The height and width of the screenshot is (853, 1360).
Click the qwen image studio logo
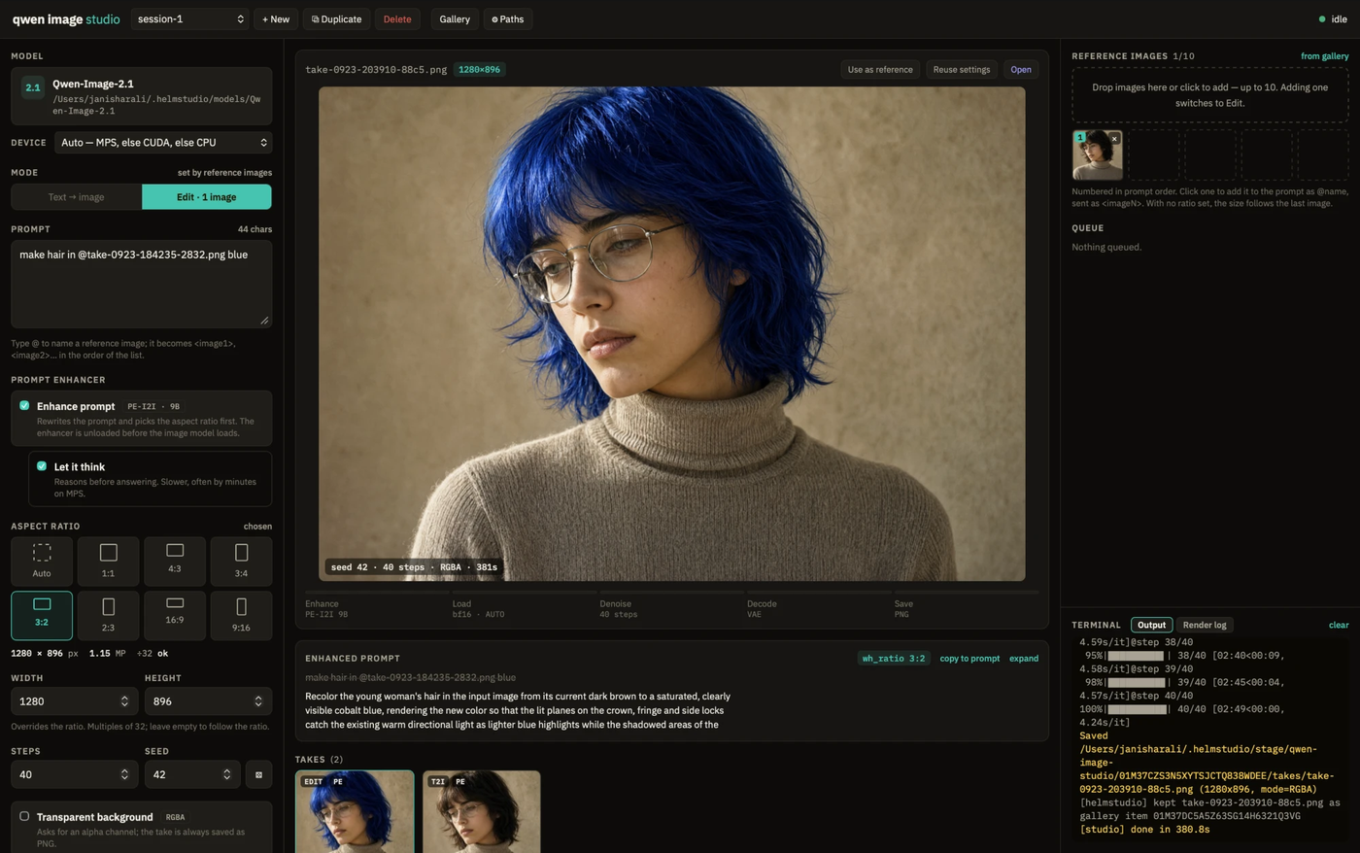point(66,19)
